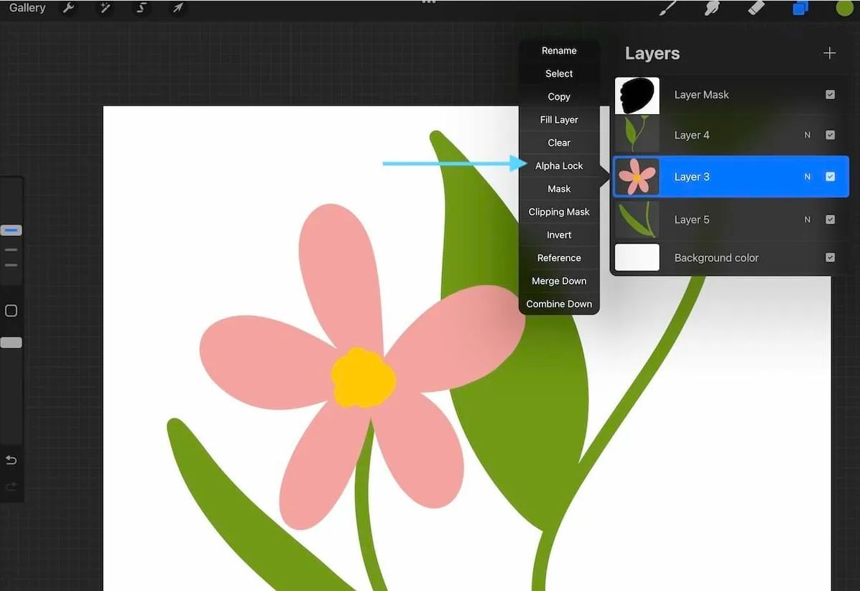
Task: Enable Alpha Lock from the layer menu
Action: (x=559, y=165)
